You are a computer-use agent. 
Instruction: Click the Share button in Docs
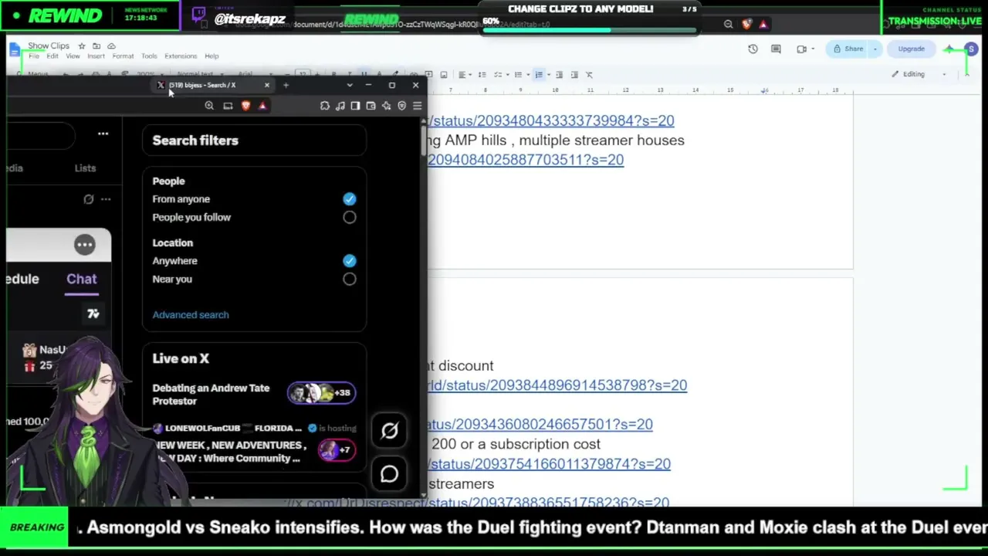click(848, 49)
